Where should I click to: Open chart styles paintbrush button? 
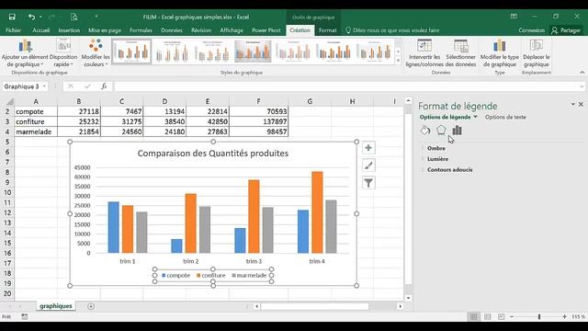368,165
